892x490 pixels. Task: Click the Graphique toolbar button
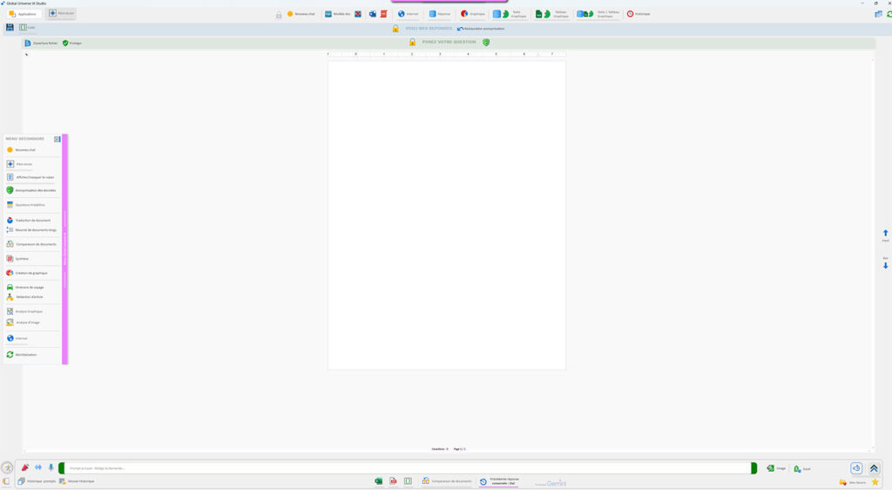473,14
